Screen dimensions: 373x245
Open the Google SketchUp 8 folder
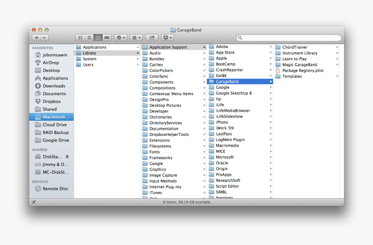240,93
